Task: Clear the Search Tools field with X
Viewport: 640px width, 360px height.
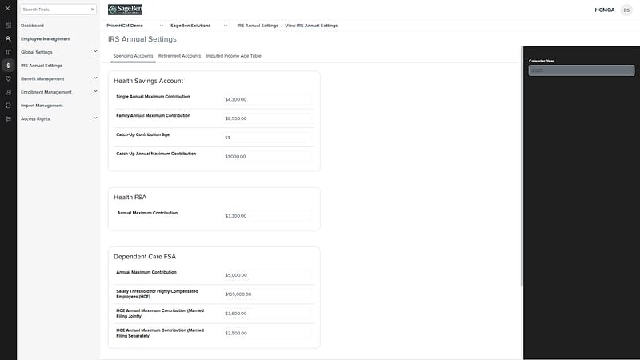Action: pos(92,10)
